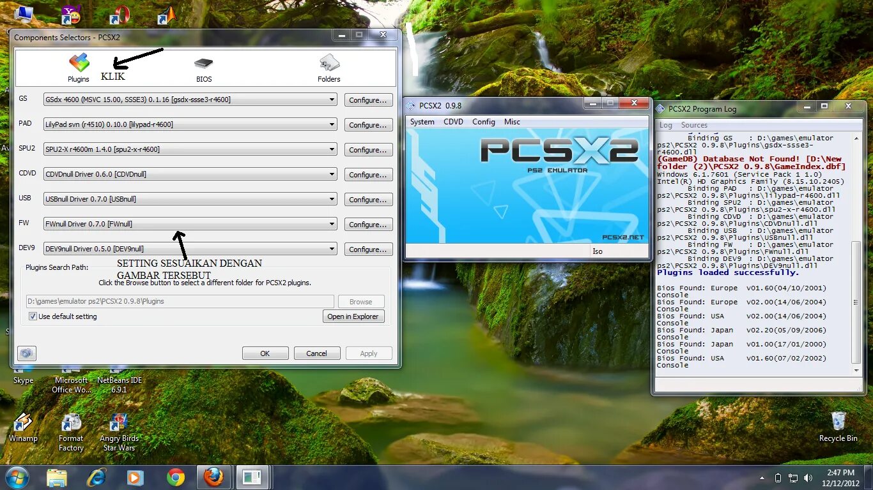Click "(GameDB) Database Not Found!" log line

[x=728, y=159]
